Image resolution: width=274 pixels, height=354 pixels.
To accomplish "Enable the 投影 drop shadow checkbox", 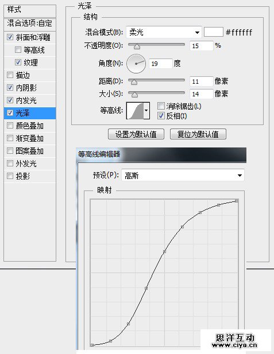I will (x=10, y=176).
